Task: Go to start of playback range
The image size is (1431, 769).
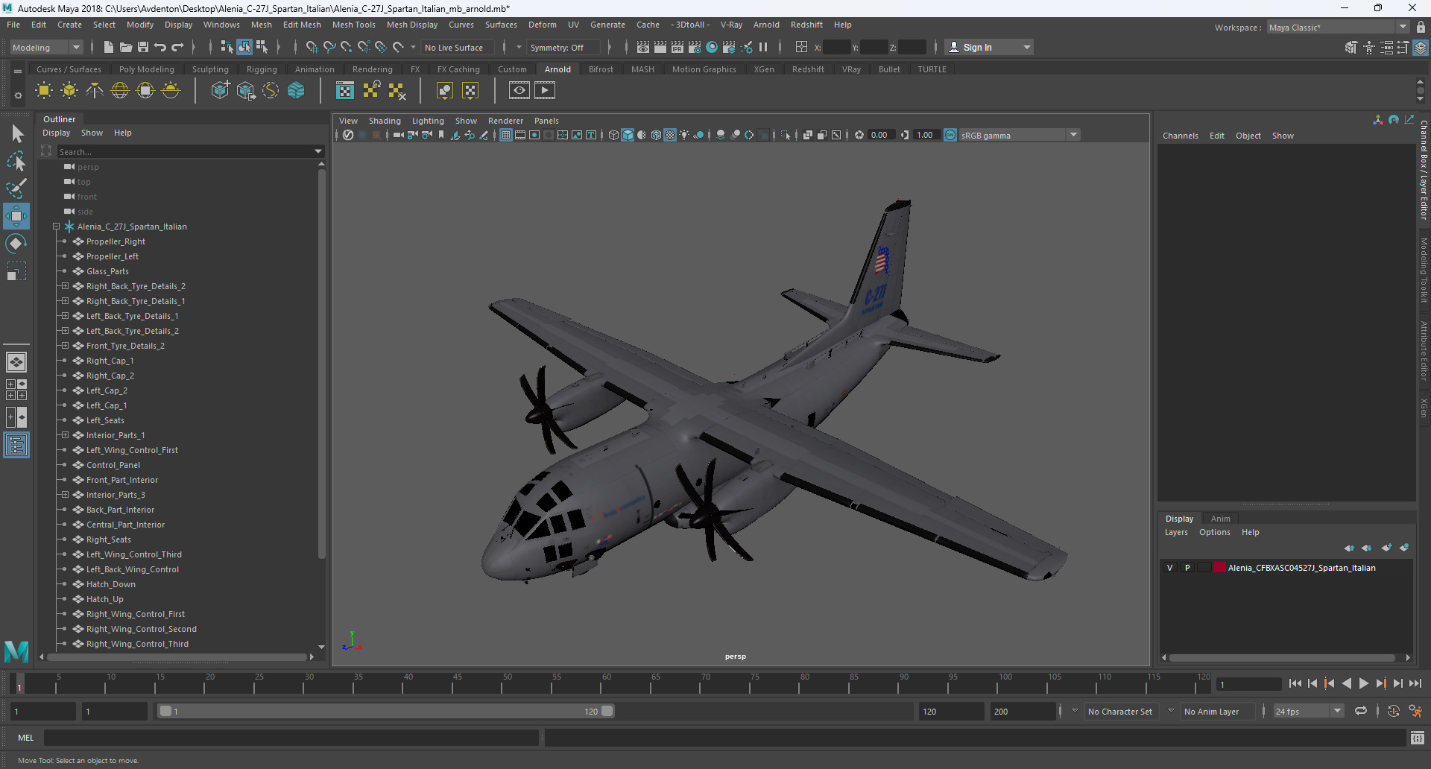Action: (1295, 683)
